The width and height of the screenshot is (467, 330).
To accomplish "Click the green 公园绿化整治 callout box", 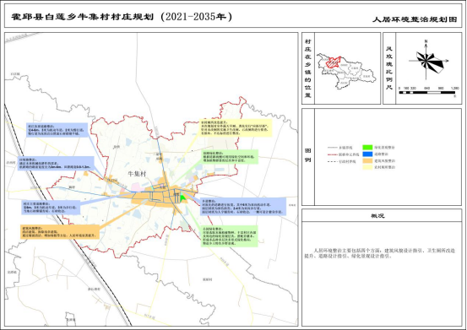I will click(230, 236).
